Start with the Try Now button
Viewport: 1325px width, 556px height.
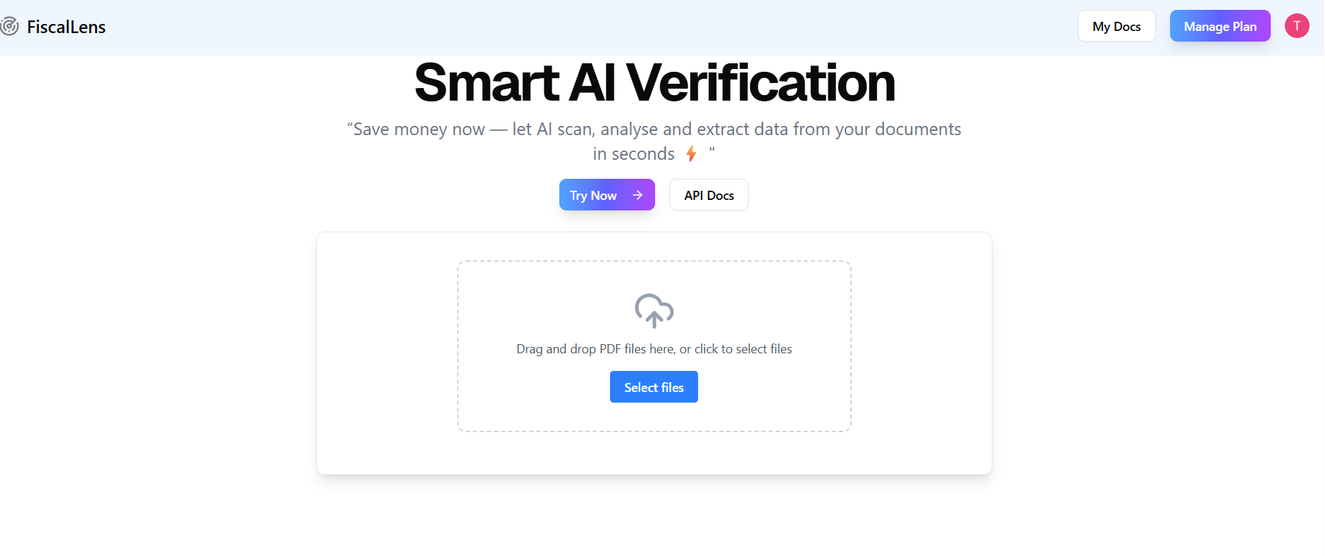[x=607, y=195]
